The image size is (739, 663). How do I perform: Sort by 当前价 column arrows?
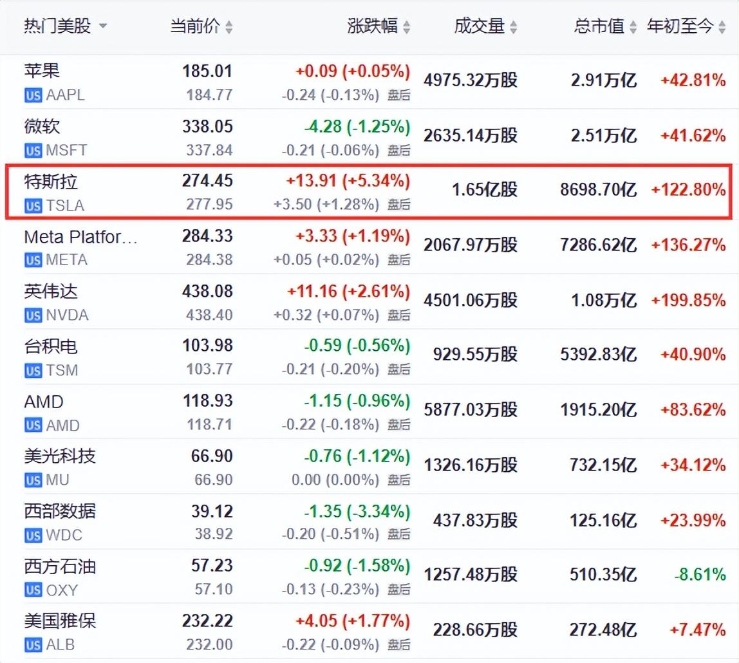click(229, 27)
